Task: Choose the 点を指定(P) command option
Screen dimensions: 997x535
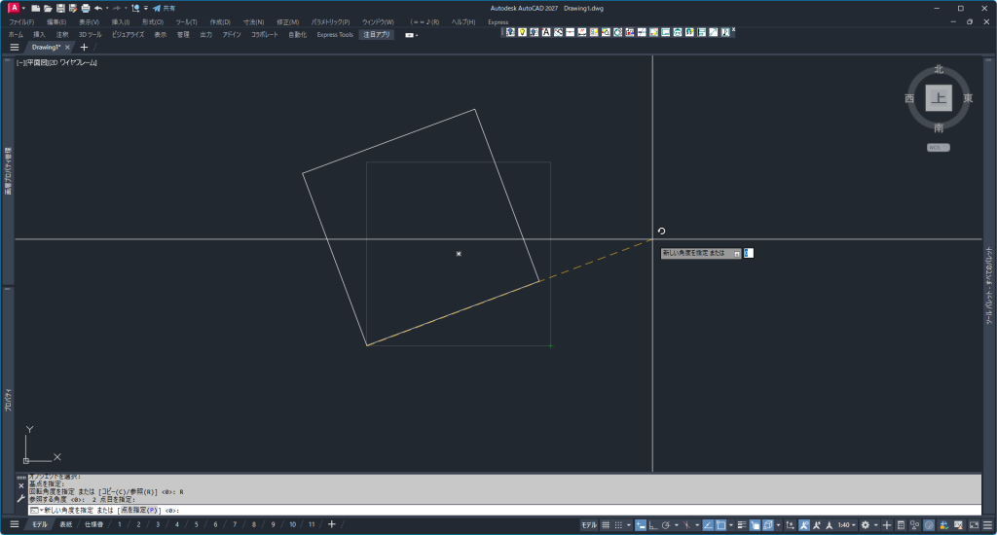Action: click(x=139, y=510)
